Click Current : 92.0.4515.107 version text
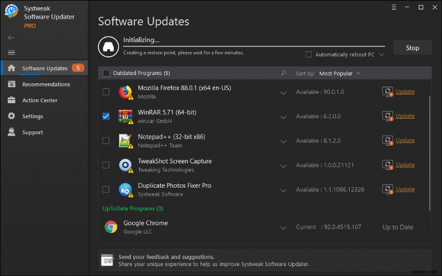442x276 pixels. pos(328,227)
